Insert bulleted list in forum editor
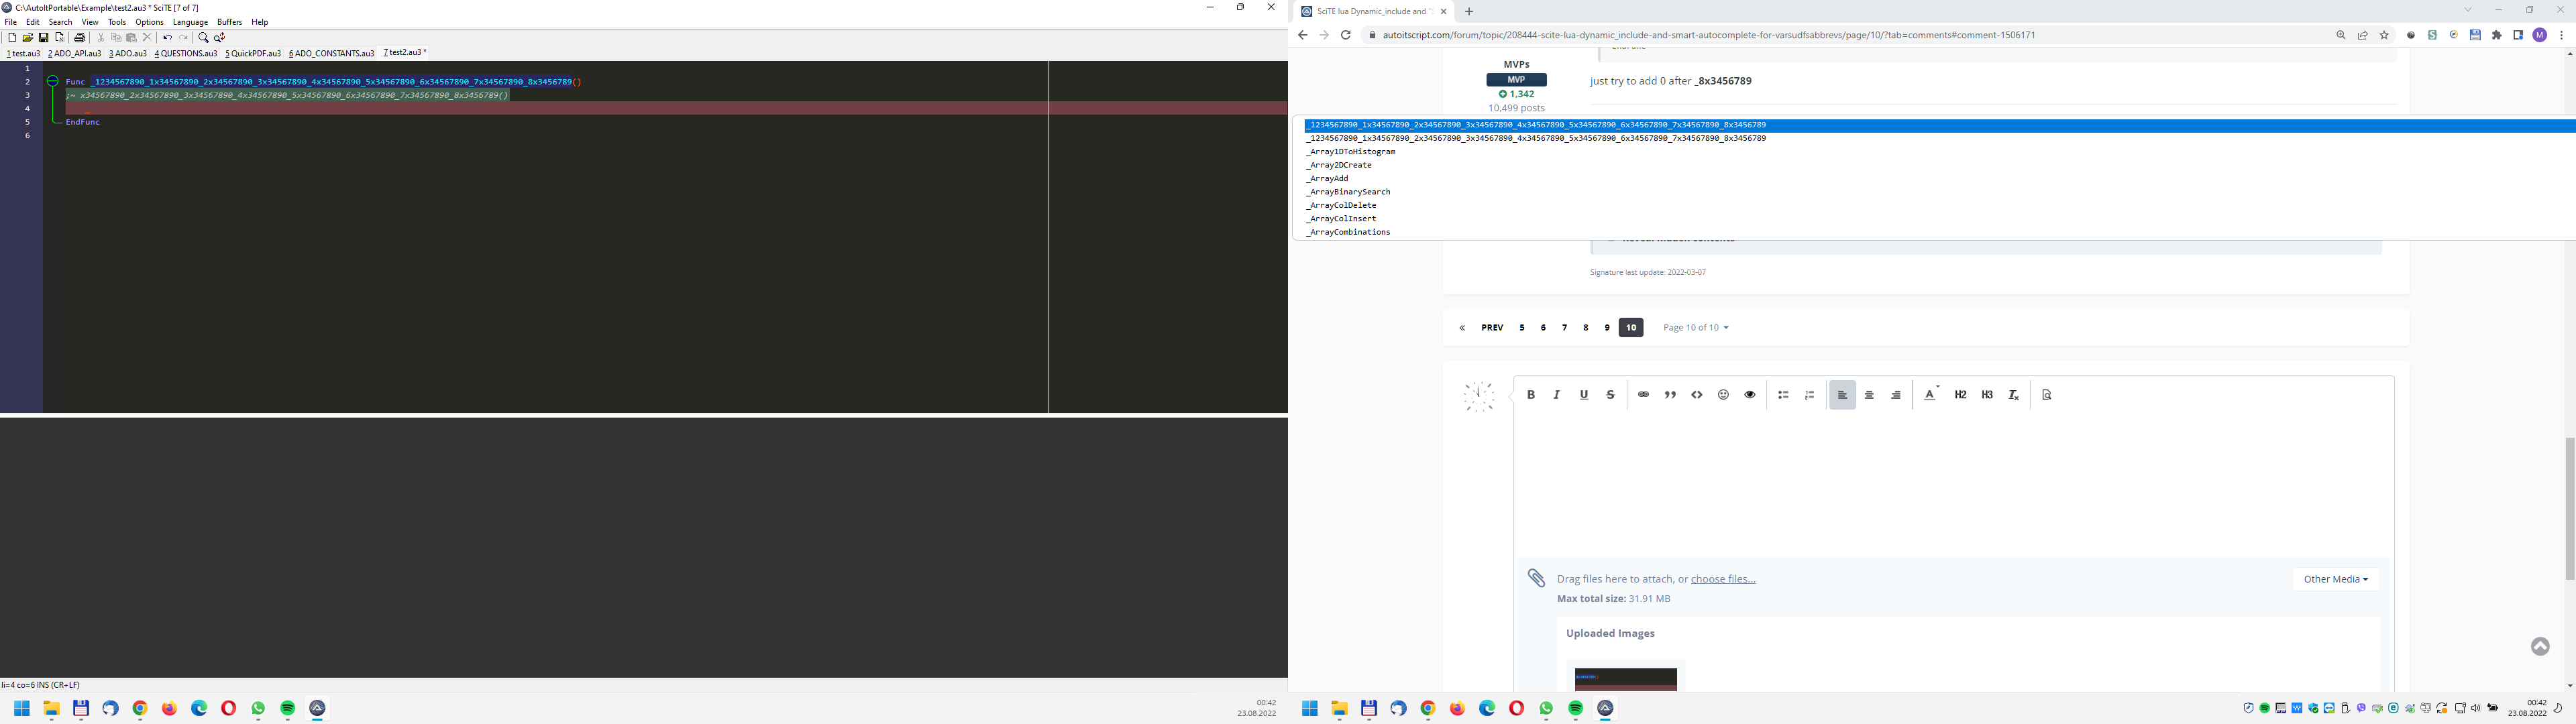 click(1783, 395)
